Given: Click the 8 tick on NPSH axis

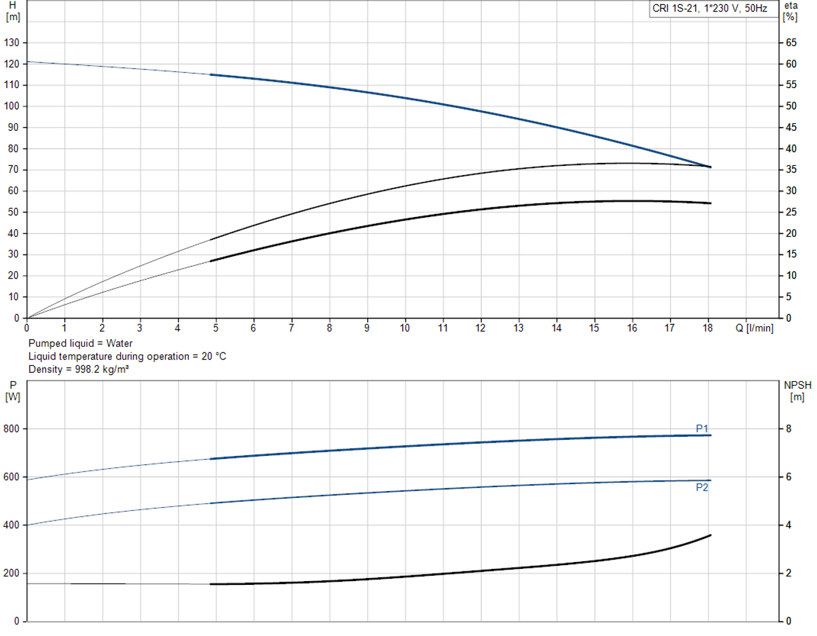Looking at the screenshot, I should [788, 429].
